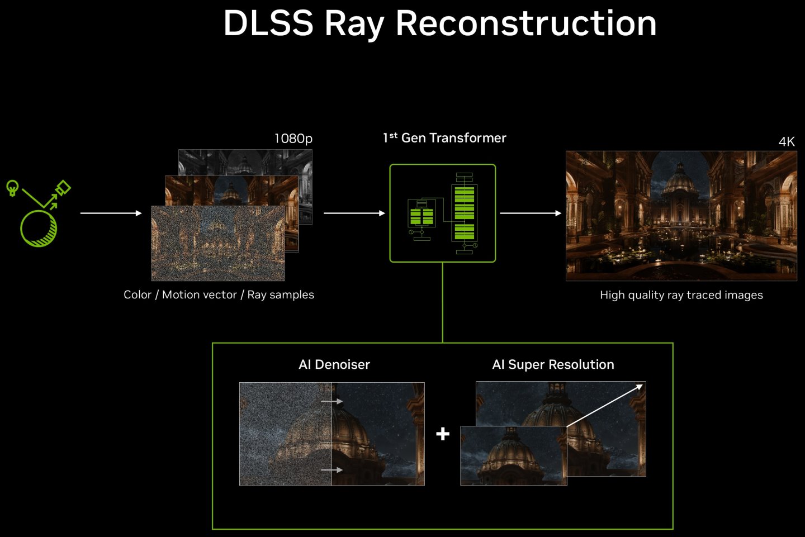This screenshot has height=537, width=805.
Task: Open the 4K ray traced output image
Action: [x=681, y=216]
